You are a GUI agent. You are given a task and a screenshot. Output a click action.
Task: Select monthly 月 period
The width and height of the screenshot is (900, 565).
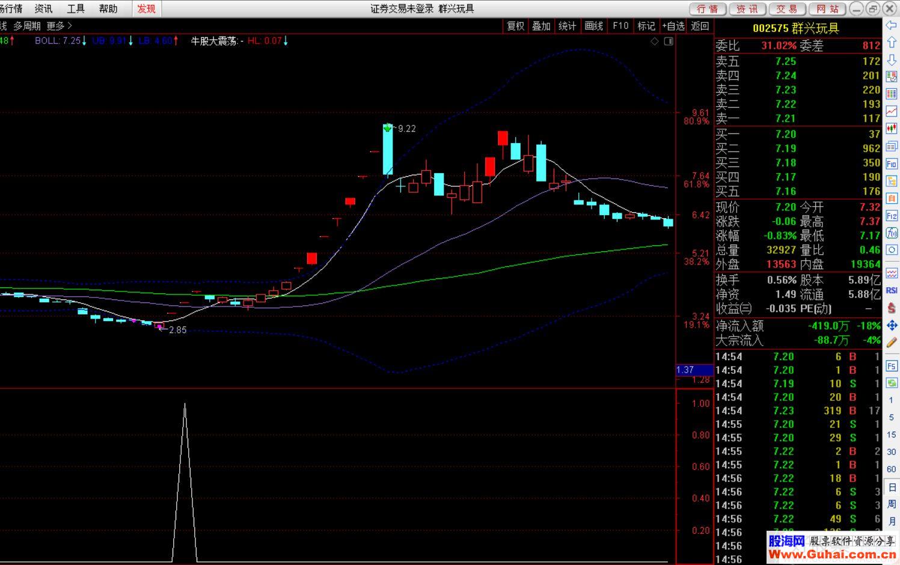(x=892, y=522)
